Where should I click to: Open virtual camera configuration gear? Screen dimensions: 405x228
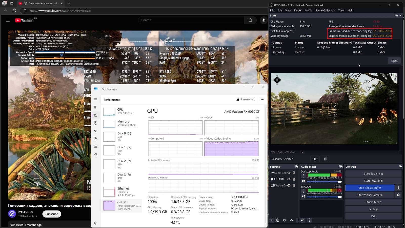coord(398,195)
